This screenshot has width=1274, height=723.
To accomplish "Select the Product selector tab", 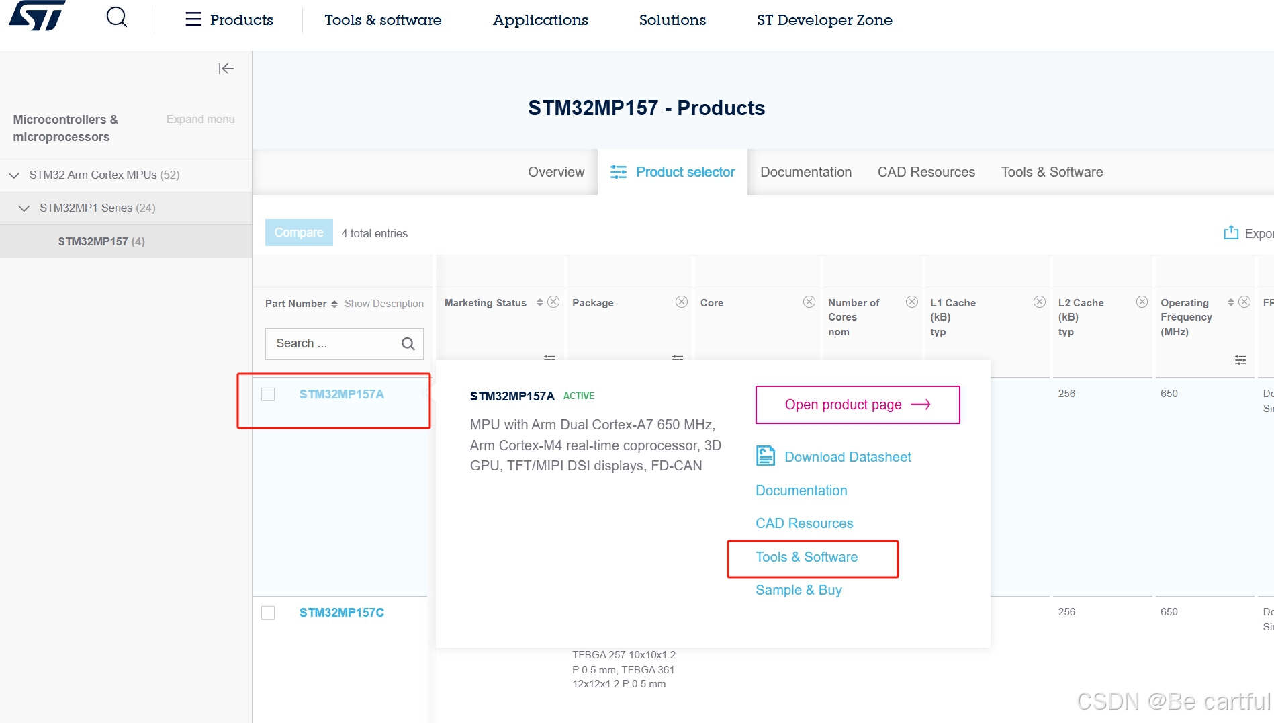I will click(672, 172).
